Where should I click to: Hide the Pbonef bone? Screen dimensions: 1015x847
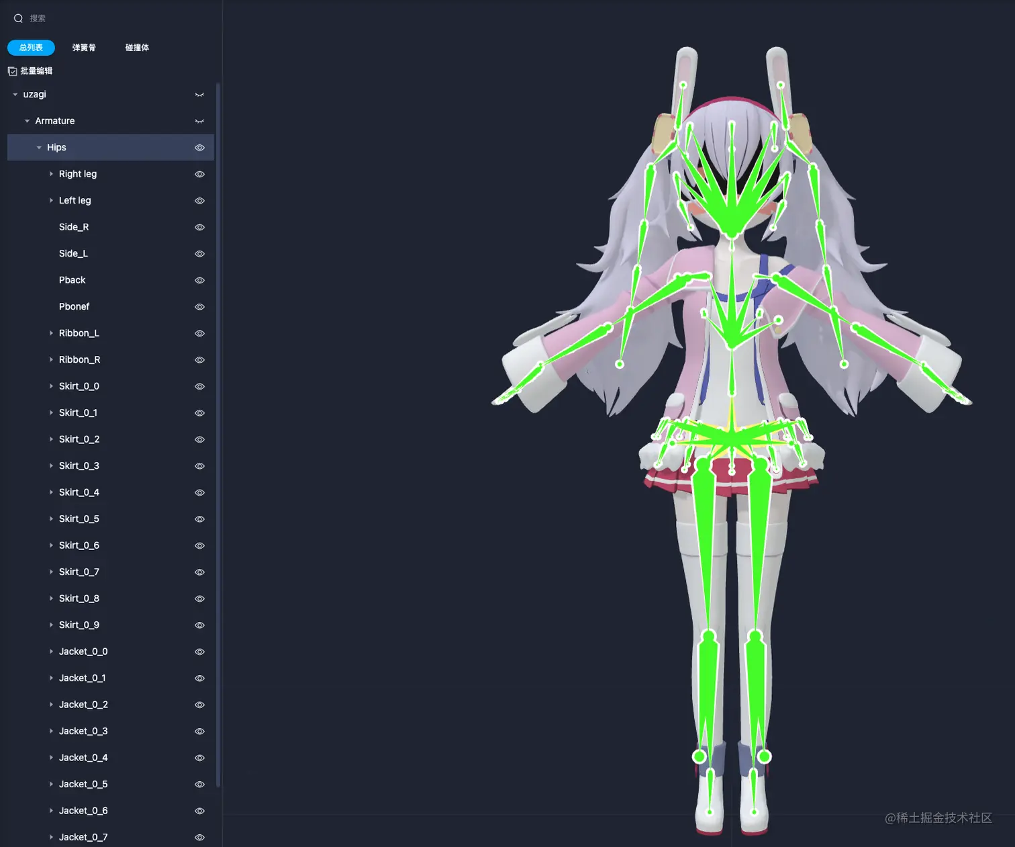199,307
